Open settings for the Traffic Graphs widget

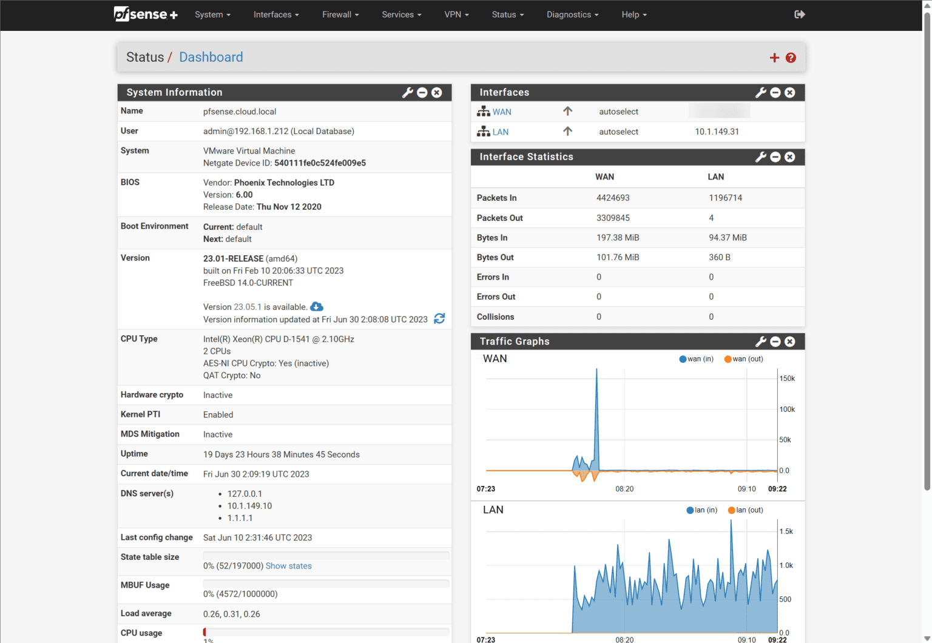(x=761, y=342)
